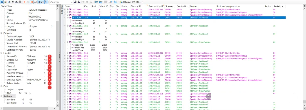Image resolution: width=306 pixels, height=110 pixels.
Task: Toggle the delta time Δt display
Action: (x=35, y=2)
